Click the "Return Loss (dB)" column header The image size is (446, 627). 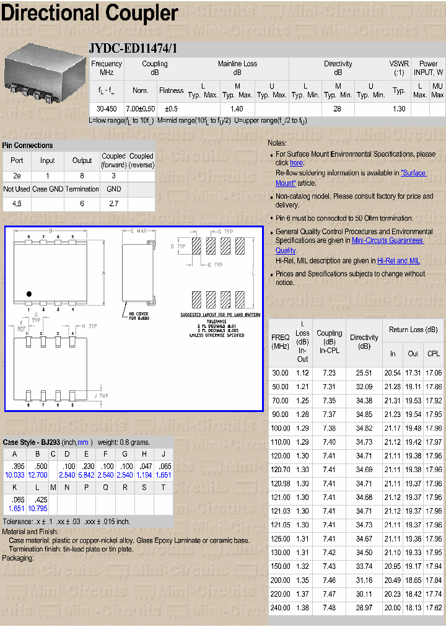pos(413,330)
